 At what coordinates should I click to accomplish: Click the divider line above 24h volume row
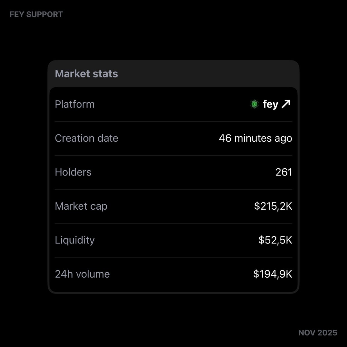pyautogui.click(x=173, y=257)
